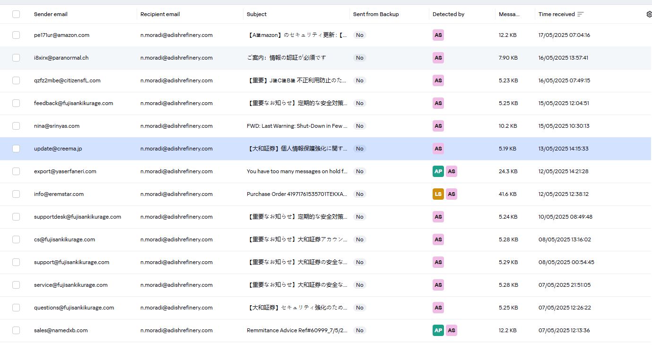Image resolution: width=652 pixels, height=345 pixels.
Task: Click the AS badge for pe171ur@amazon.com row
Action: (x=438, y=35)
